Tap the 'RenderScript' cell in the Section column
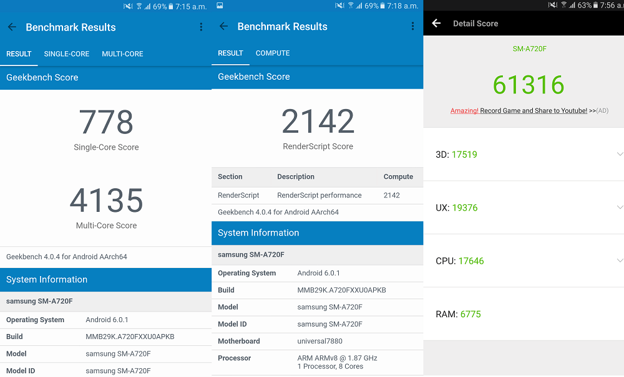624x377 pixels. (x=238, y=196)
